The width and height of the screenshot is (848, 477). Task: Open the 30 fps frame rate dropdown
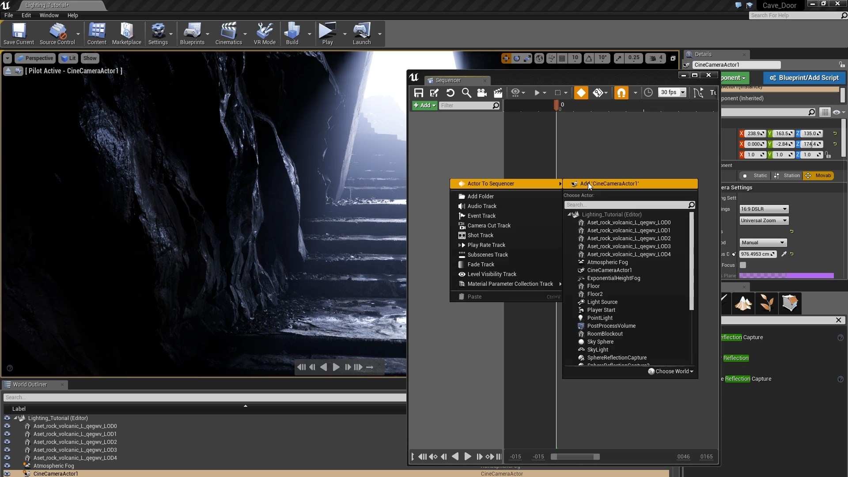pyautogui.click(x=672, y=92)
